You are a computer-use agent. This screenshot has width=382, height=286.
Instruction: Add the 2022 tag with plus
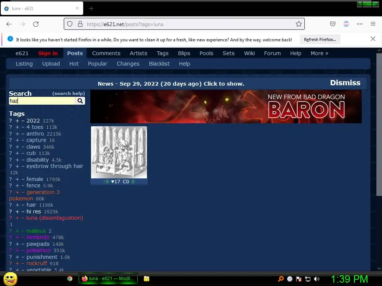point(17,121)
